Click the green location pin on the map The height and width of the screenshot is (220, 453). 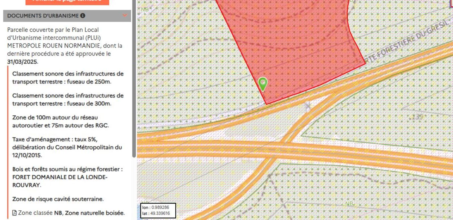coord(263,84)
